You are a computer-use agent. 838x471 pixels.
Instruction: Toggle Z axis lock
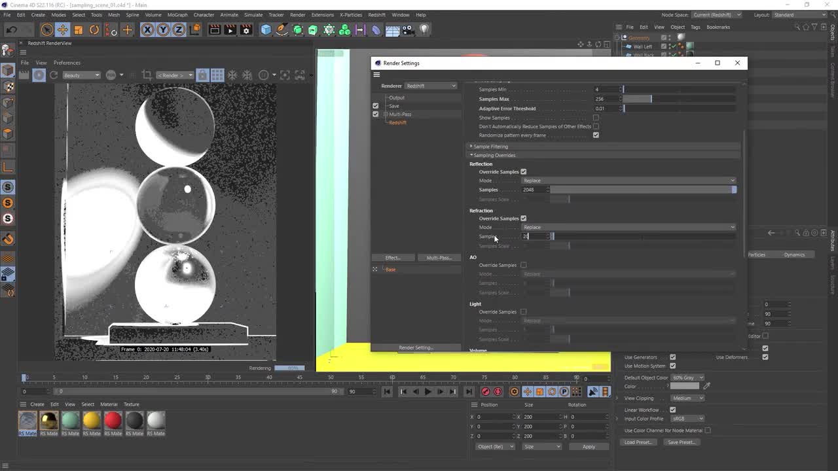[x=179, y=29]
